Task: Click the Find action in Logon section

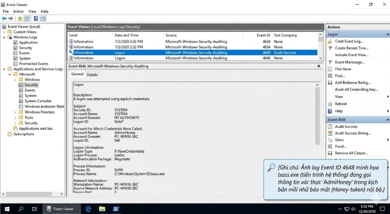Action: 340,76
